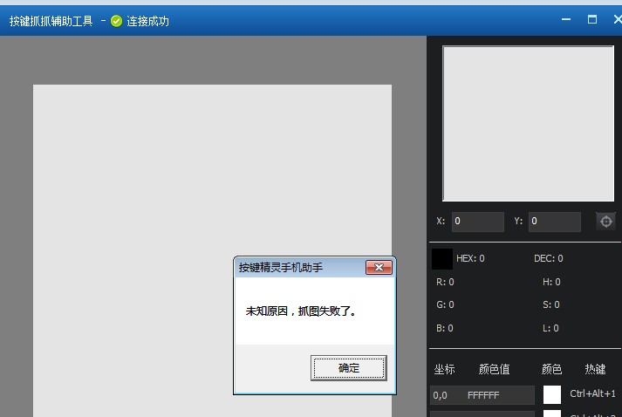Click the black current color swatch

(x=442, y=258)
